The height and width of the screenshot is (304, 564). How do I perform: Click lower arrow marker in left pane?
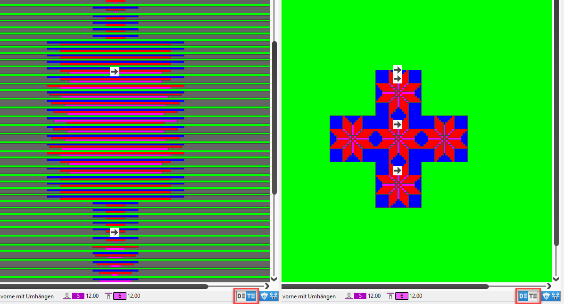tap(115, 232)
